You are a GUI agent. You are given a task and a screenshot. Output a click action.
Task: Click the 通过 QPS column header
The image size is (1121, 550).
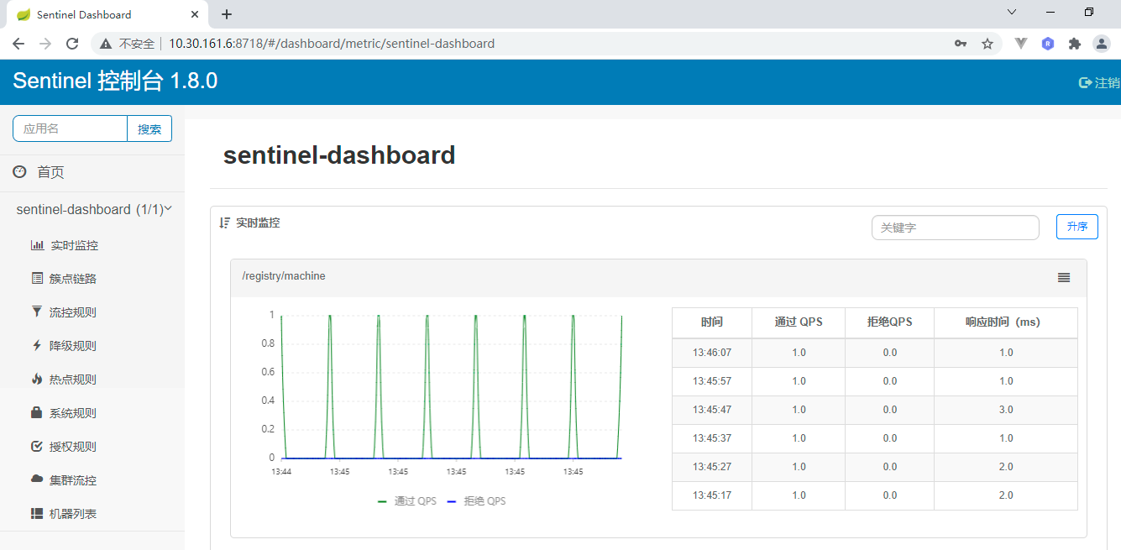[799, 322]
